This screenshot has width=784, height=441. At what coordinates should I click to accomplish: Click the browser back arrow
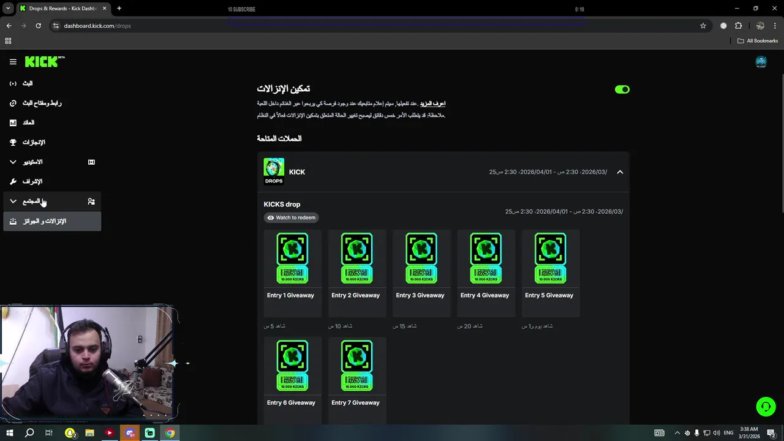9,26
